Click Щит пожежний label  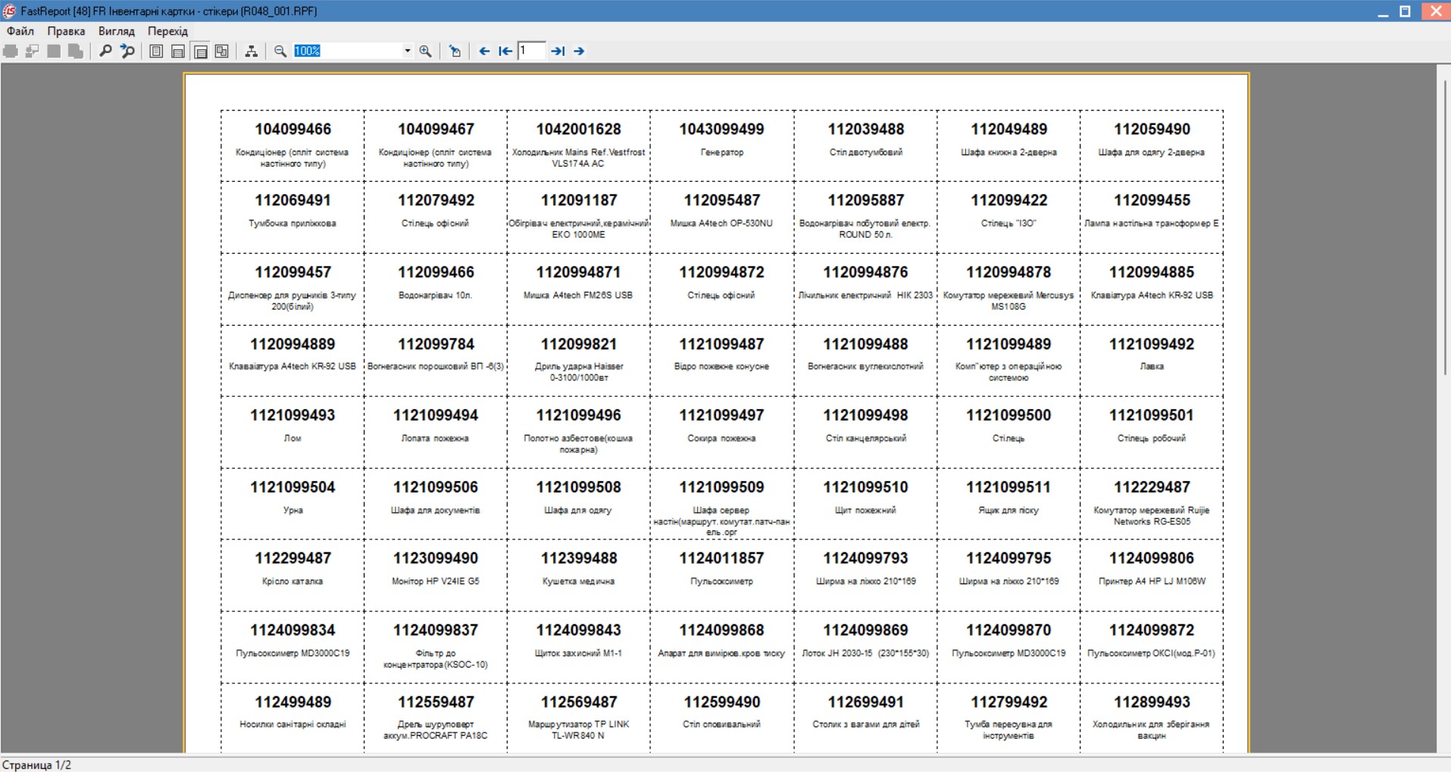coord(865,511)
